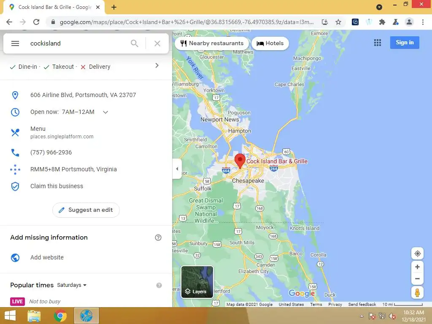Click the Cock Island Bar & Grille map label
This screenshot has height=324, width=432.
[x=277, y=161]
